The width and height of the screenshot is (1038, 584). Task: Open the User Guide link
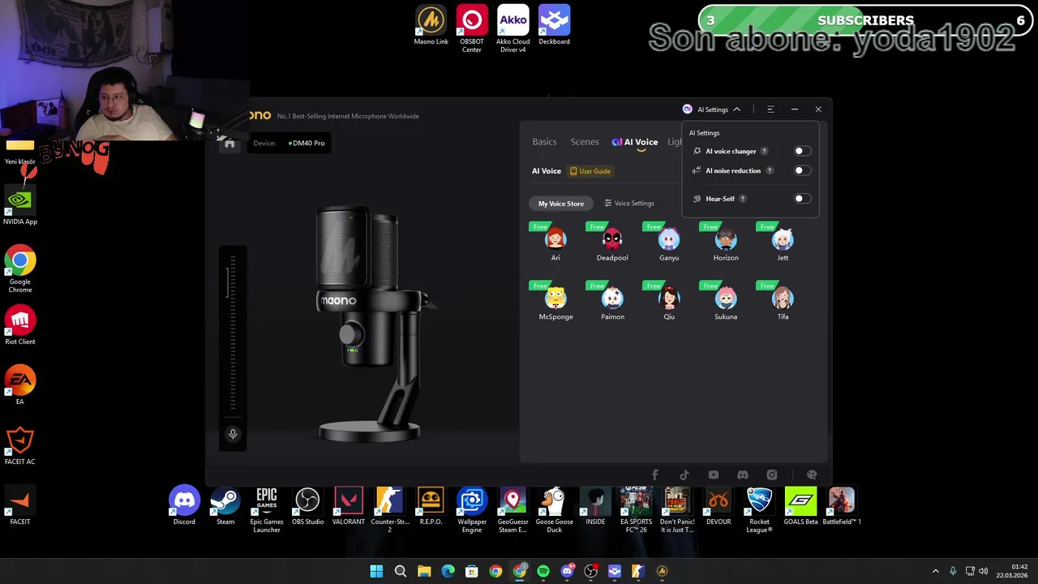click(x=590, y=171)
